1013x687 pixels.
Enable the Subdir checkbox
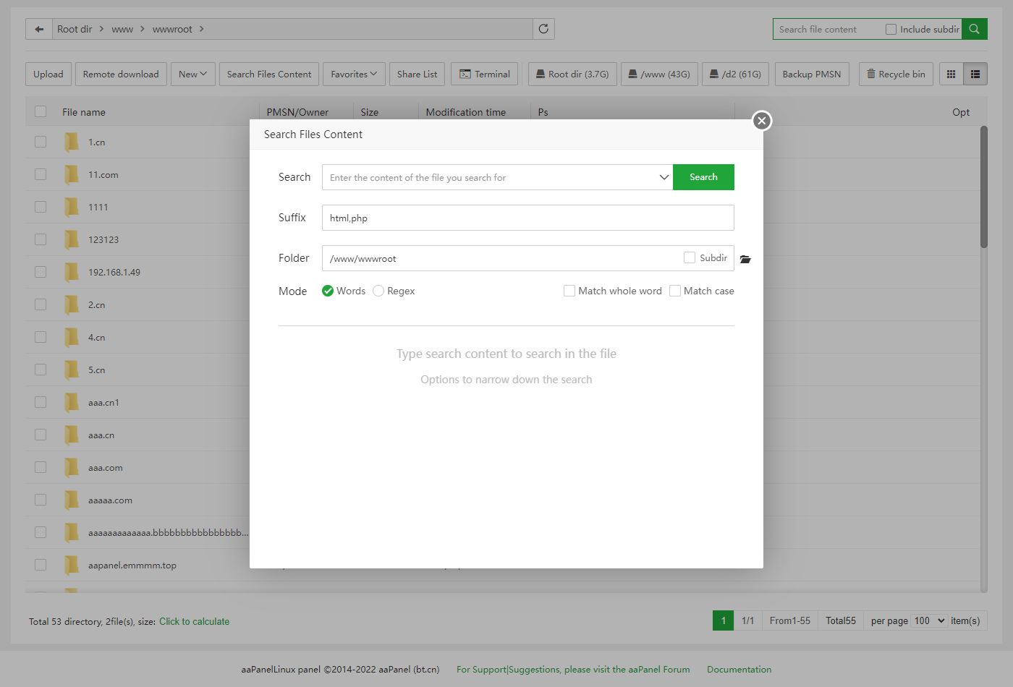[690, 257]
